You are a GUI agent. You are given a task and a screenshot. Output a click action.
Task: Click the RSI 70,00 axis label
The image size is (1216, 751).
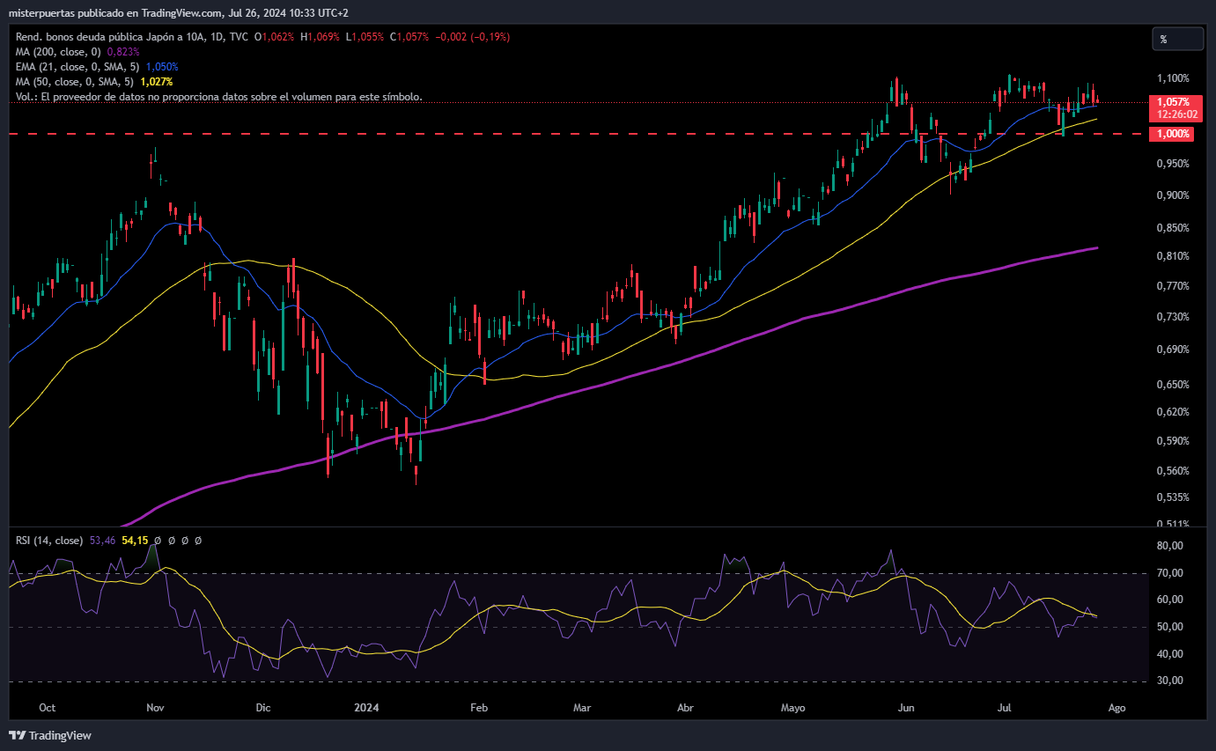[1170, 573]
